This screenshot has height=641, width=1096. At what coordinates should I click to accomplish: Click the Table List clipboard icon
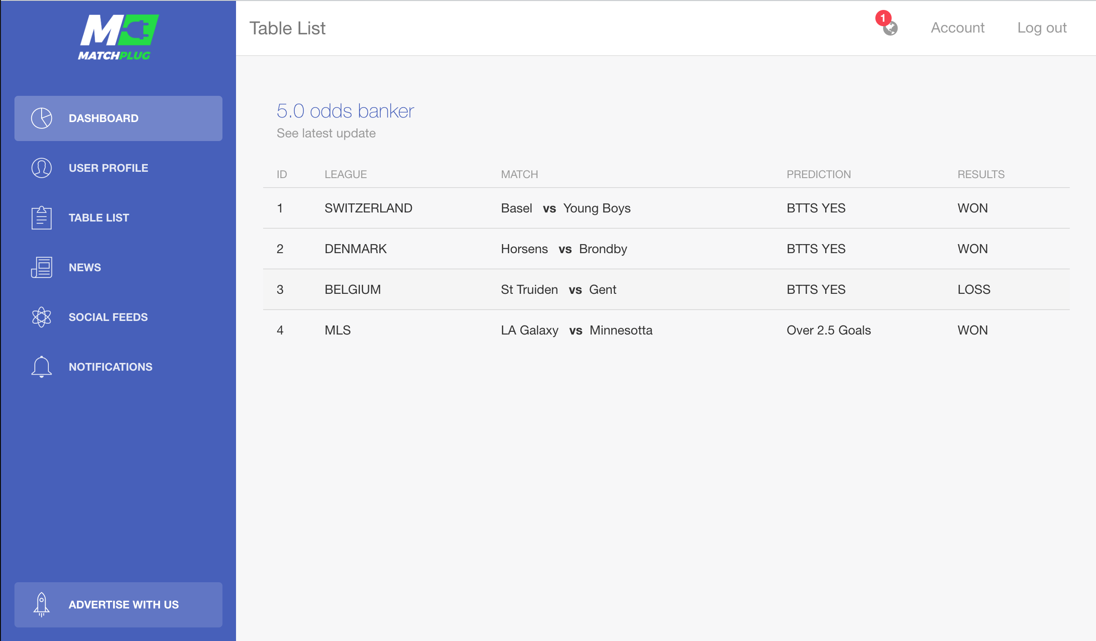point(42,217)
